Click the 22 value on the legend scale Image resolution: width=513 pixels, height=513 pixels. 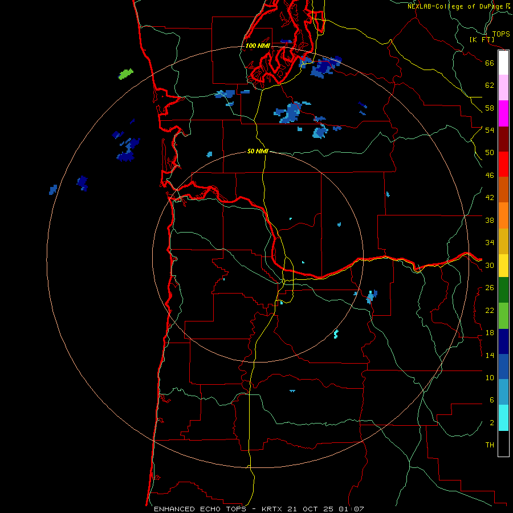tap(490, 310)
